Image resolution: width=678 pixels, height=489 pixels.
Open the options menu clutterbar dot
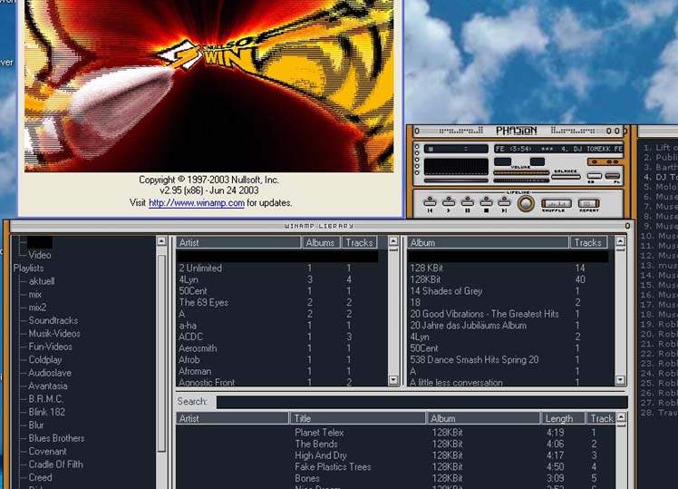pyautogui.click(x=417, y=147)
